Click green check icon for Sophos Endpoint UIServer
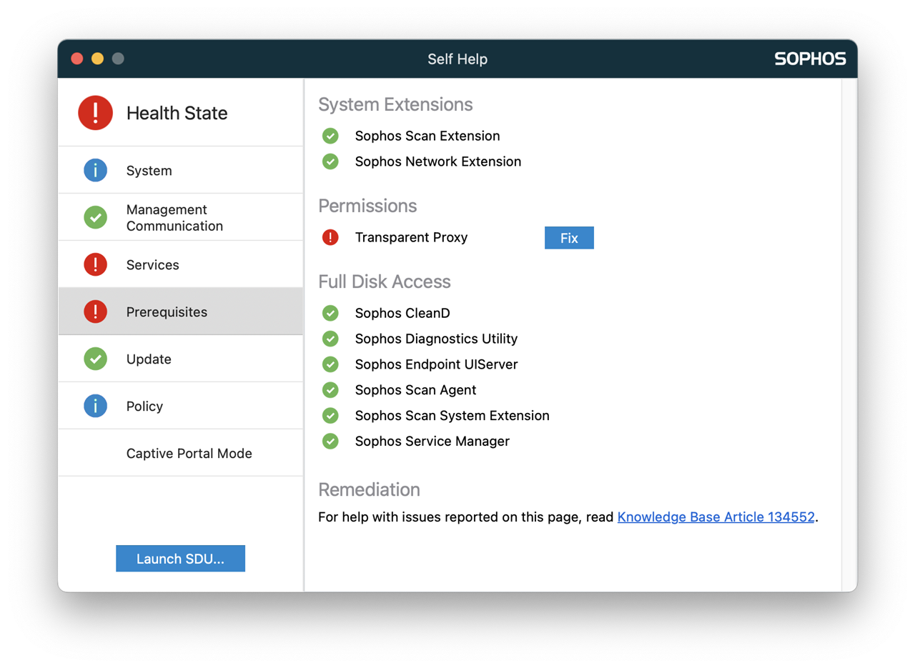 point(330,364)
